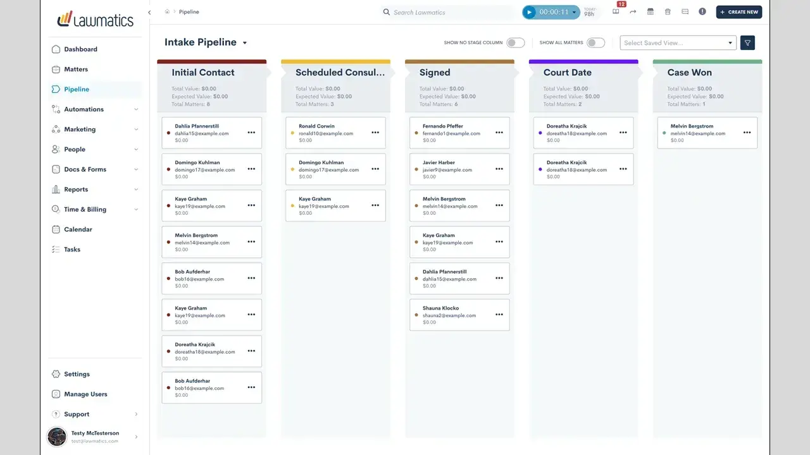
Task: Open the timer dropdown arrow
Action: [573, 11]
